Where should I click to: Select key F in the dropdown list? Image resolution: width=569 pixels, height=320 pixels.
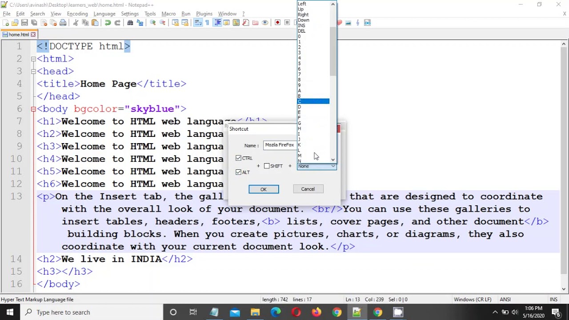tap(313, 118)
